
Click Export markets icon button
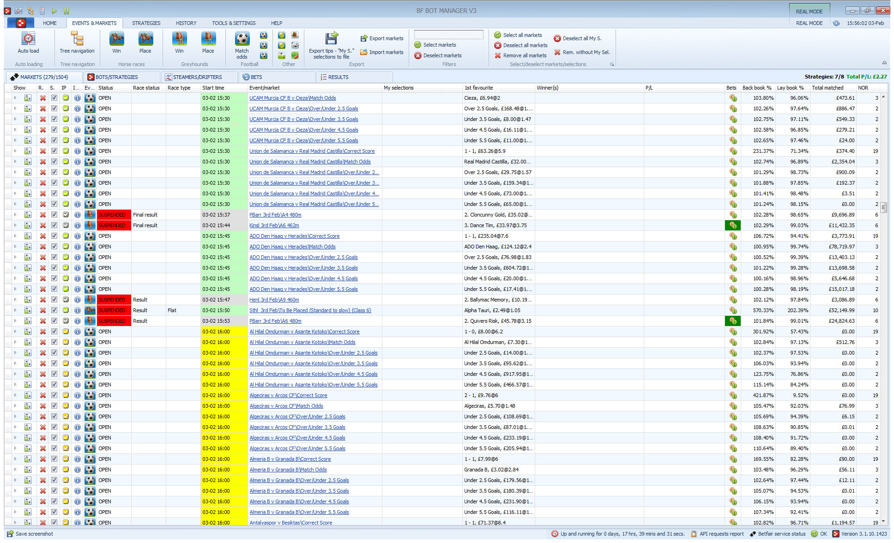[382, 38]
